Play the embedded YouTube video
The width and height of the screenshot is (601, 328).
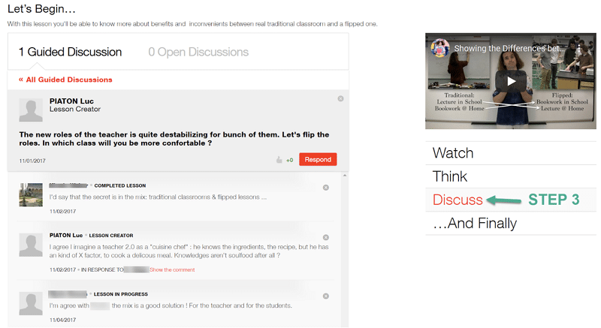coord(510,81)
